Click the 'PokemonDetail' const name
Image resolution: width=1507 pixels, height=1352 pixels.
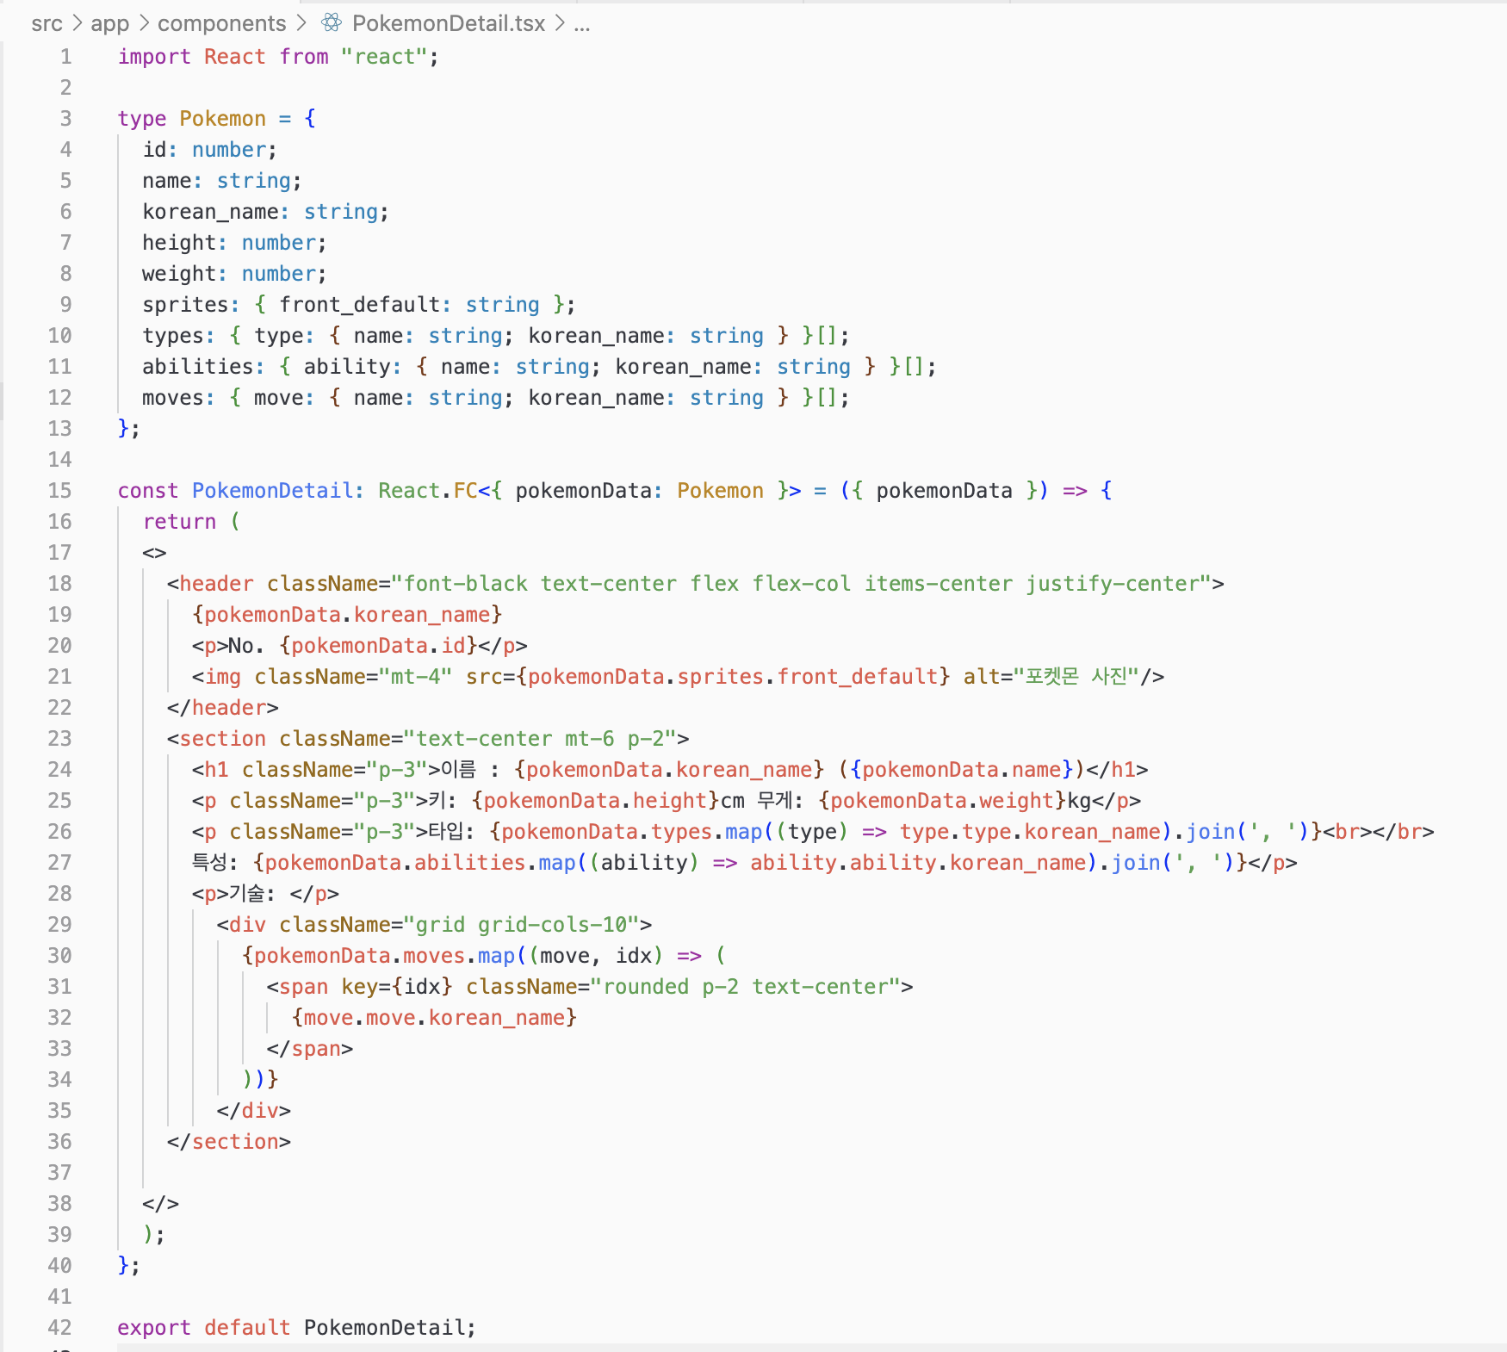[272, 491]
